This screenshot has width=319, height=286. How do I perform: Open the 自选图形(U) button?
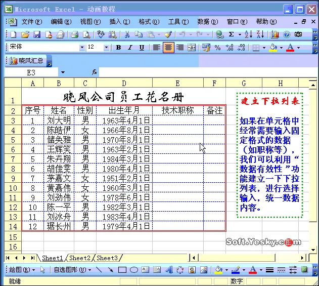point(72,270)
